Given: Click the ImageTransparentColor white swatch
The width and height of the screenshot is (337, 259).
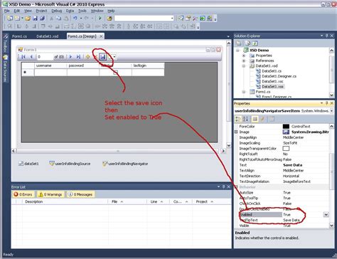Looking at the screenshot, I should (x=286, y=149).
